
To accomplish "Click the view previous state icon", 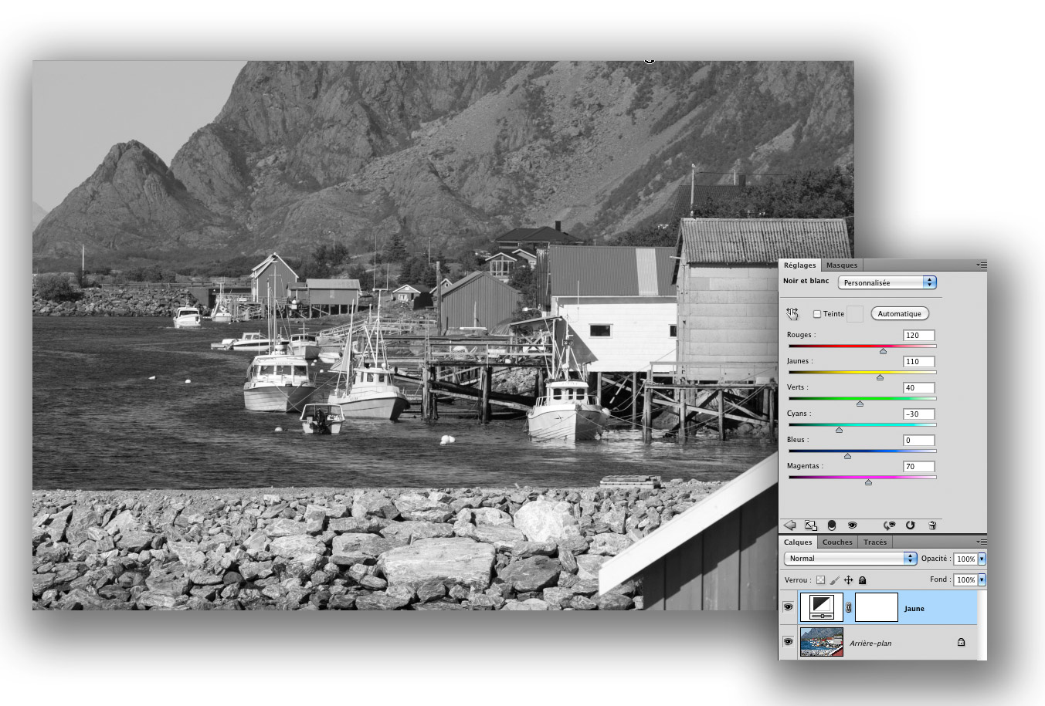I will [890, 525].
